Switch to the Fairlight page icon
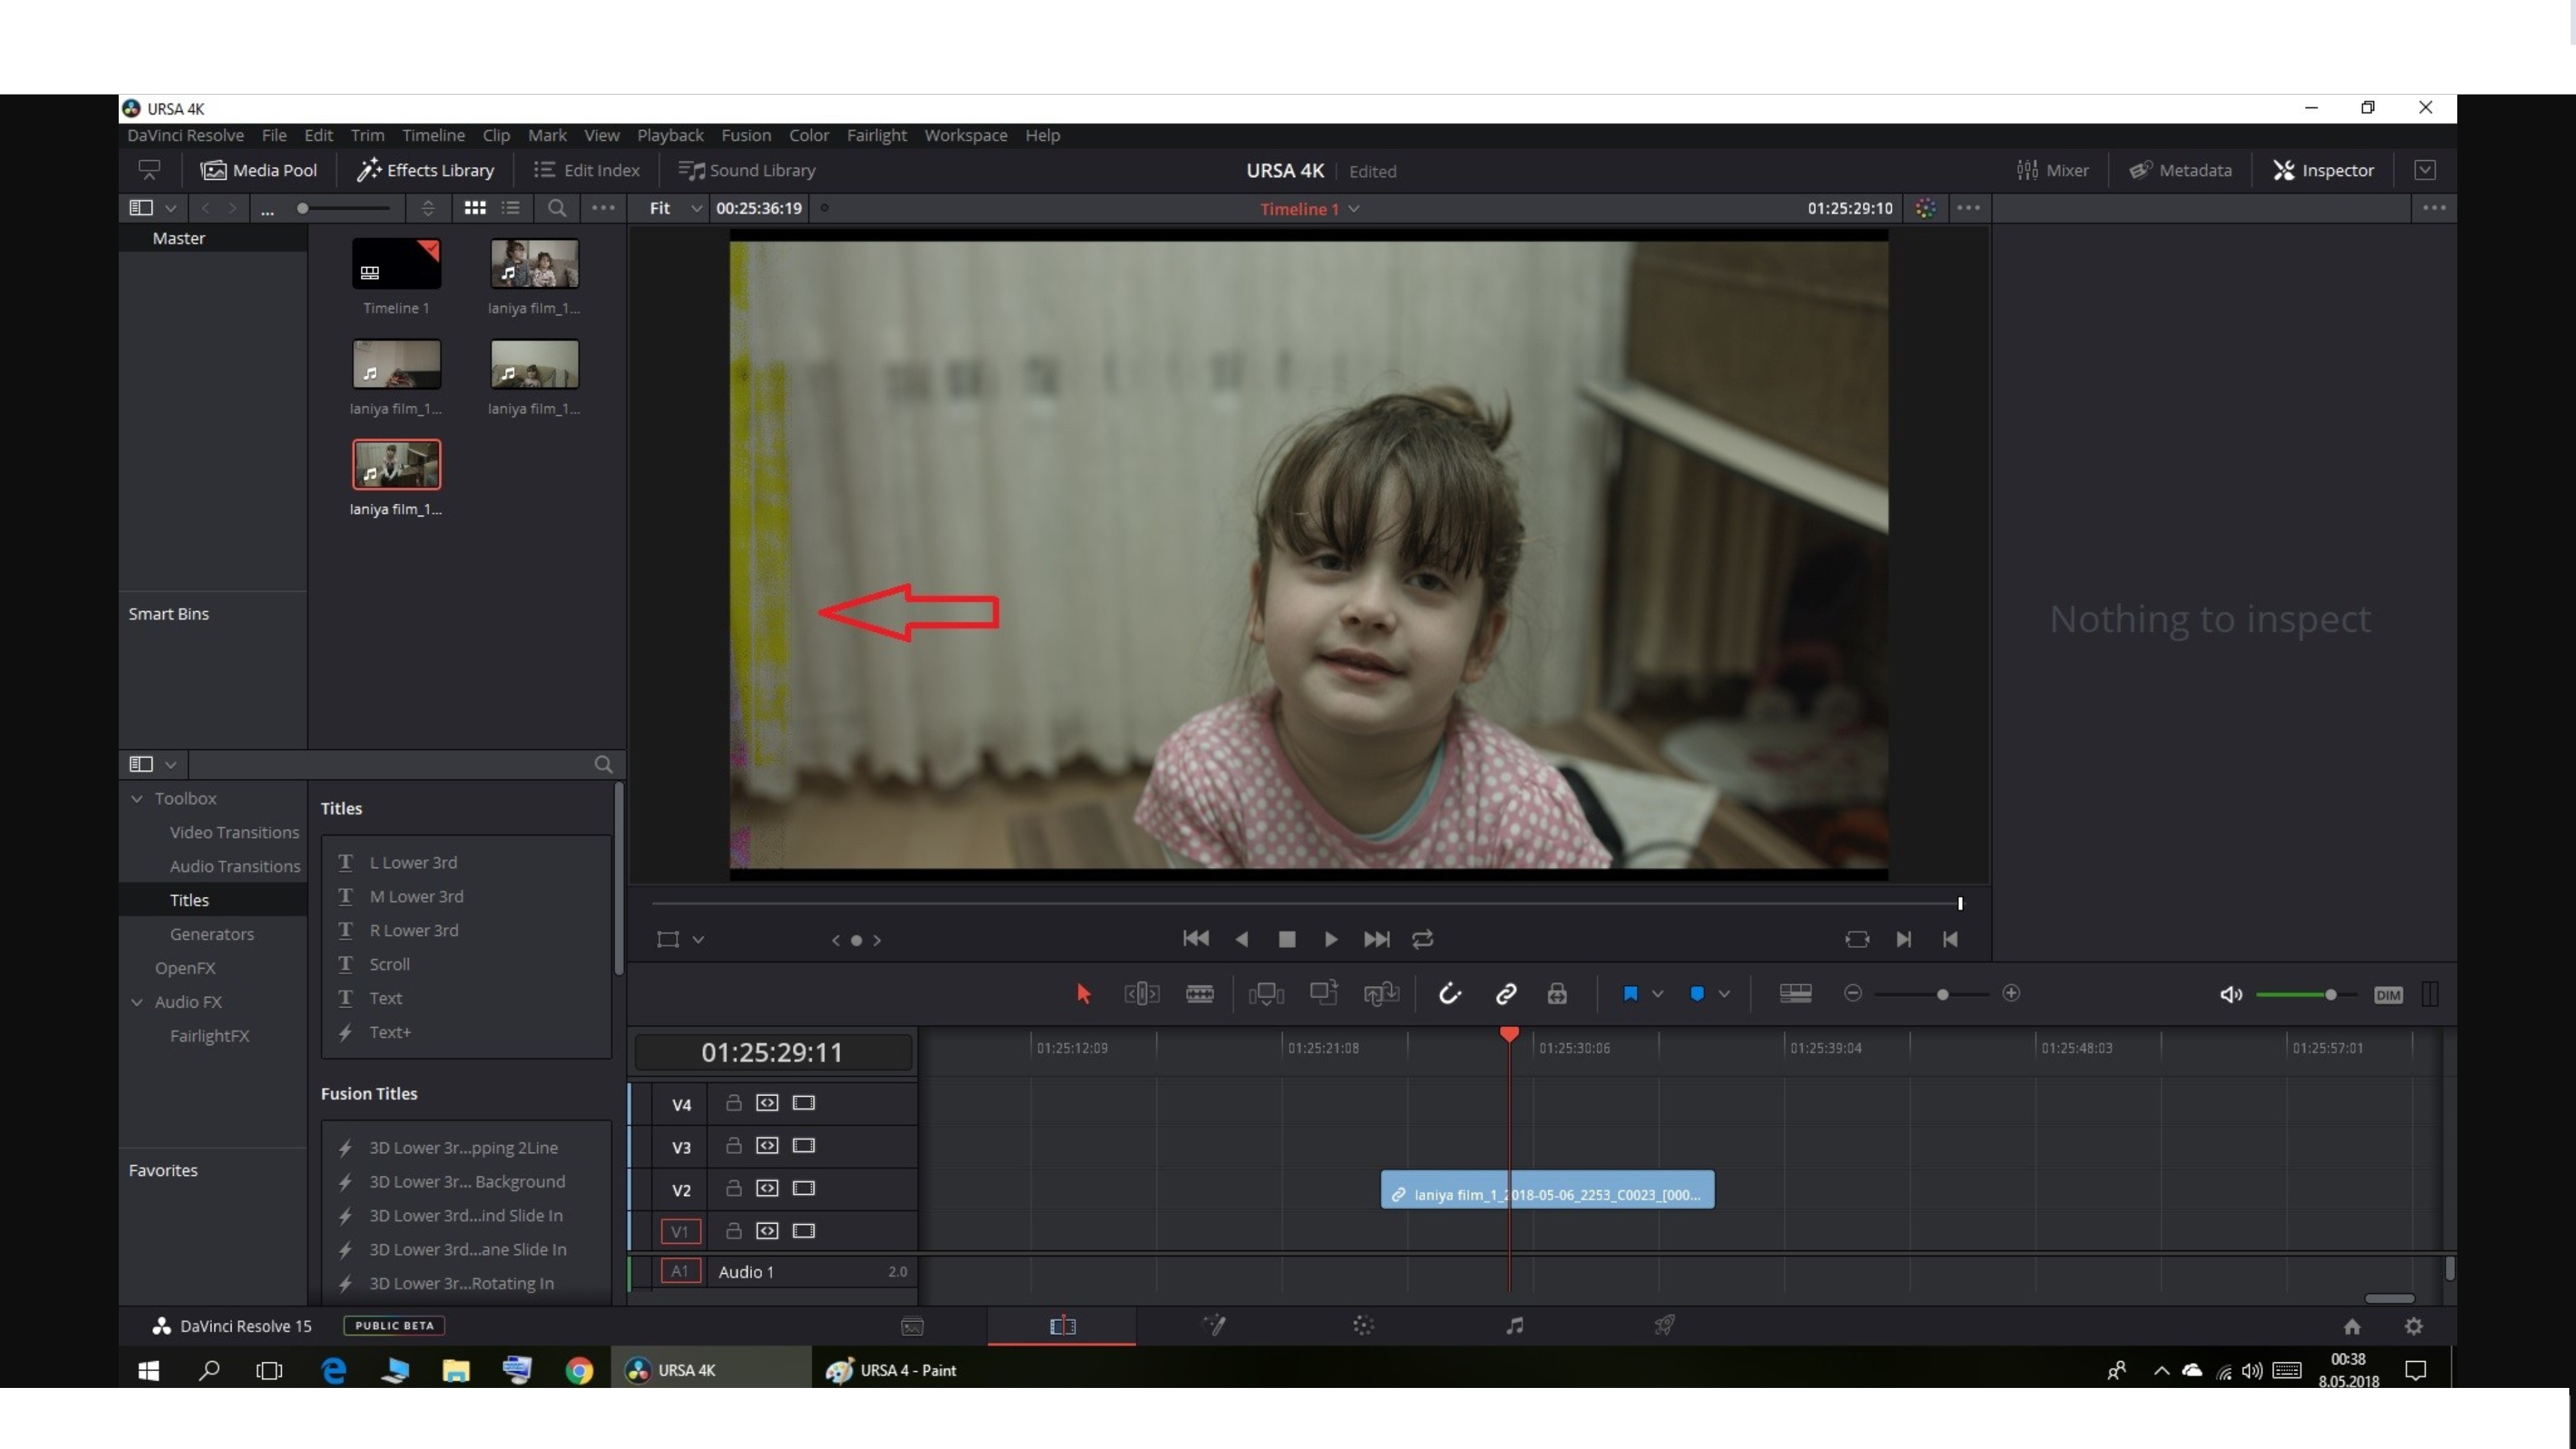 click(x=1515, y=1326)
